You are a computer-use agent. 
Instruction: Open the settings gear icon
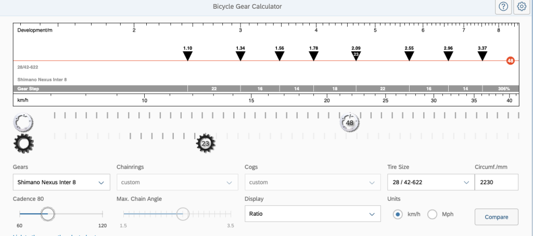click(522, 7)
